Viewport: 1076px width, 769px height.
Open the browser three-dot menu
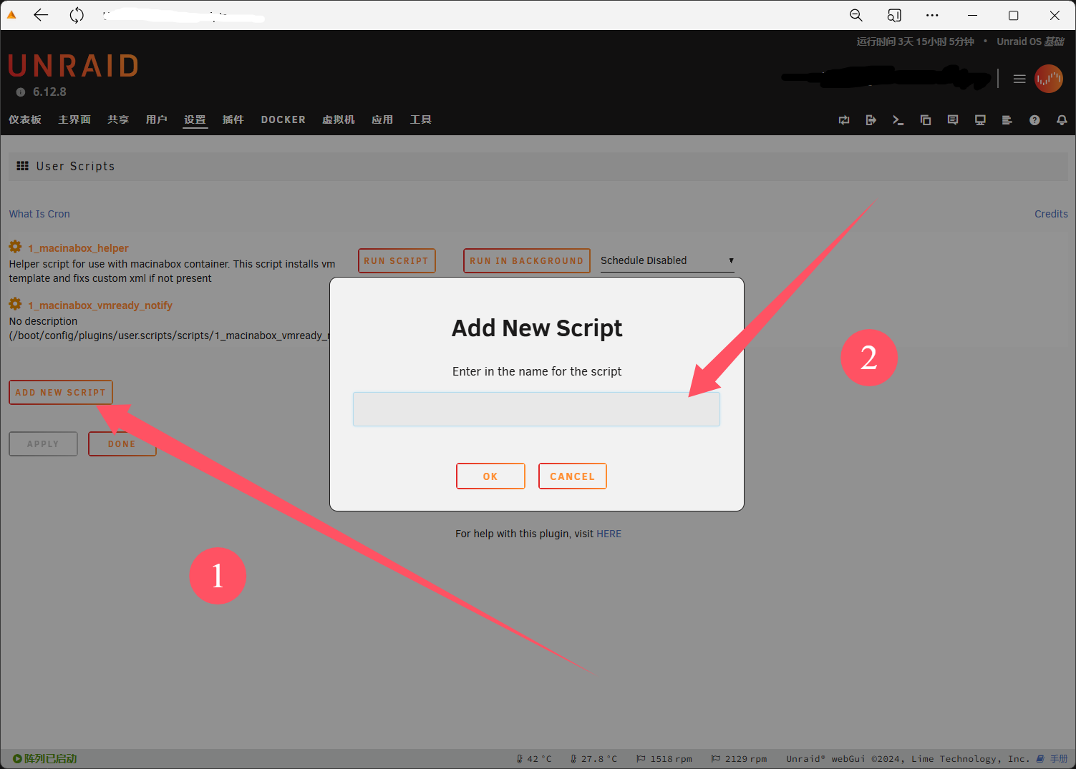[932, 15]
